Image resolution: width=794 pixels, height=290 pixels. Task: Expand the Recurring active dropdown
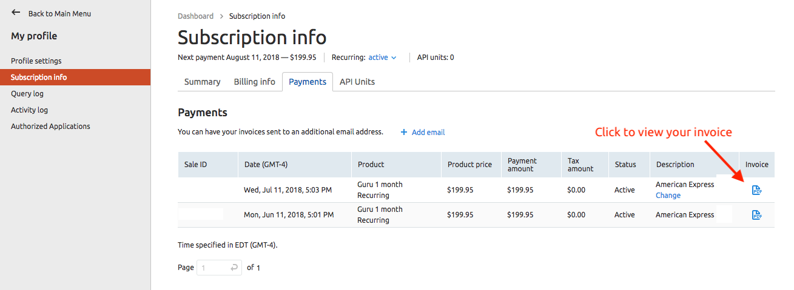pos(382,58)
